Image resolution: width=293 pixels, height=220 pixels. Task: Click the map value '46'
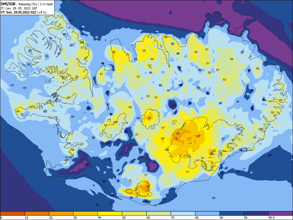point(115,122)
